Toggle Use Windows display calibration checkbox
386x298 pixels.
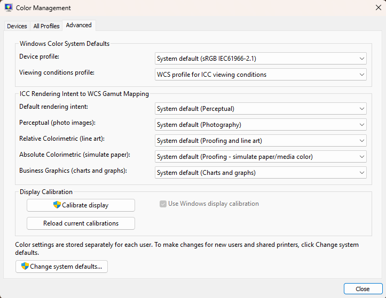tap(163, 204)
